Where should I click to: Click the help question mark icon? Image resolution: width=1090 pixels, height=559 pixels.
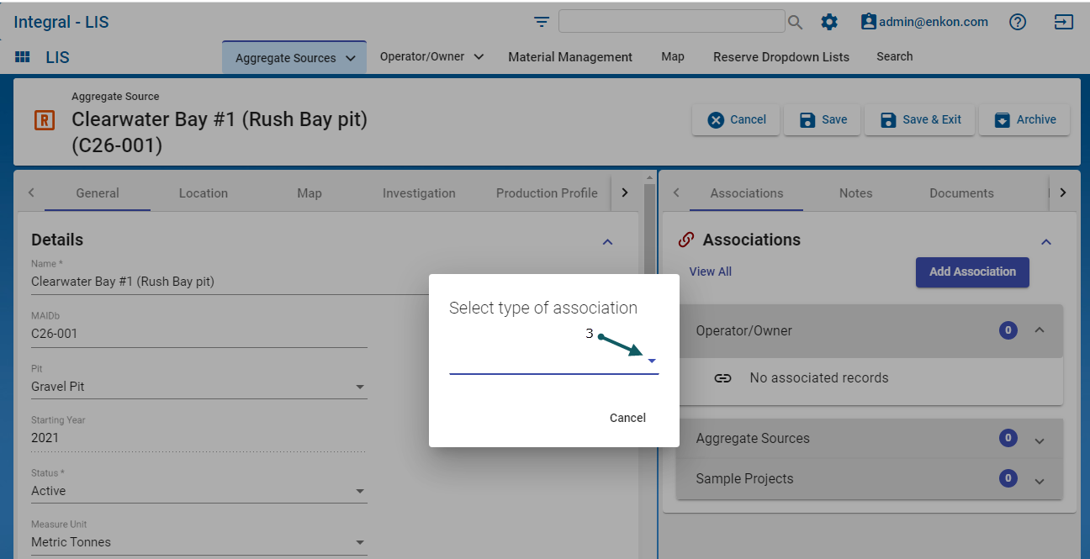pos(1018,23)
